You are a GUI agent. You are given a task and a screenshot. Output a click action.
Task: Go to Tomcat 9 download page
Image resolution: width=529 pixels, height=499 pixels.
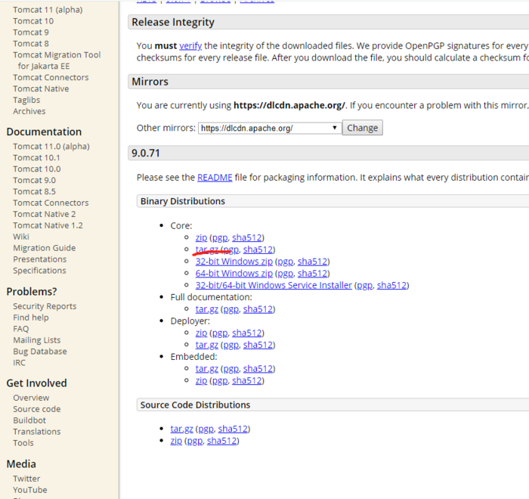coord(31,32)
